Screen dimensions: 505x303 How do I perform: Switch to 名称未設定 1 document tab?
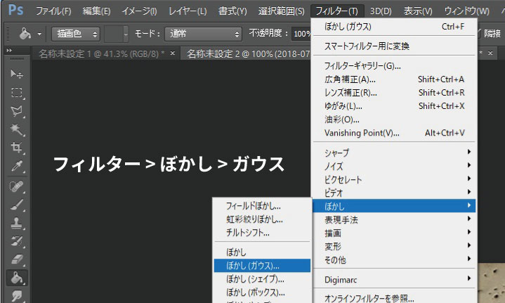point(102,54)
